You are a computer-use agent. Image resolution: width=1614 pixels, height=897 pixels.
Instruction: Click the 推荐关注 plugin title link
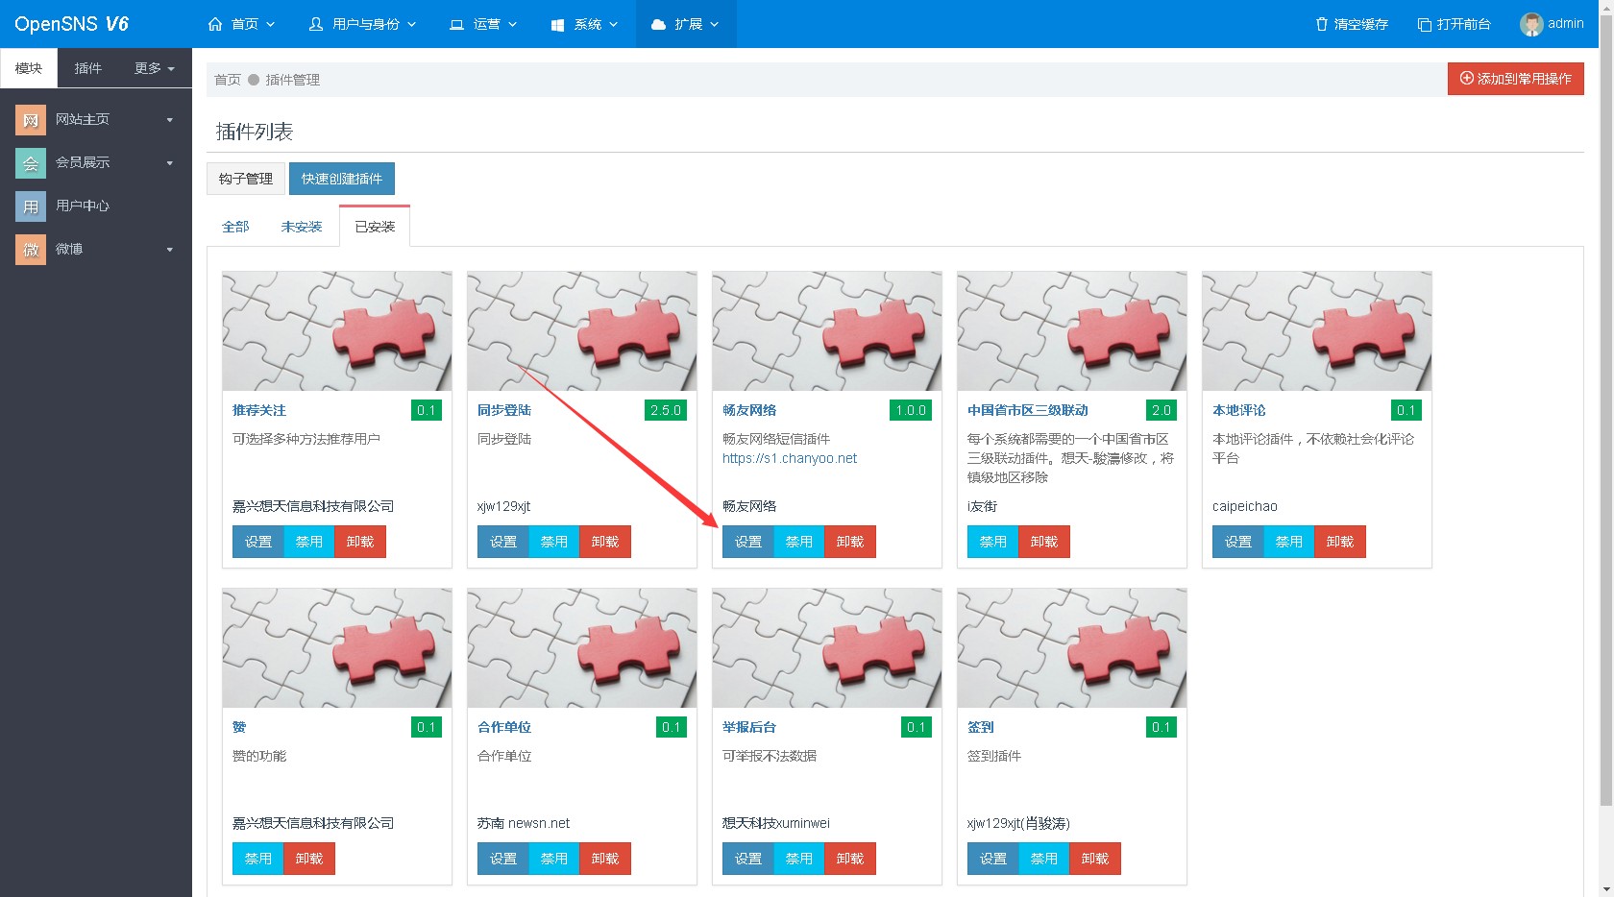tap(259, 410)
